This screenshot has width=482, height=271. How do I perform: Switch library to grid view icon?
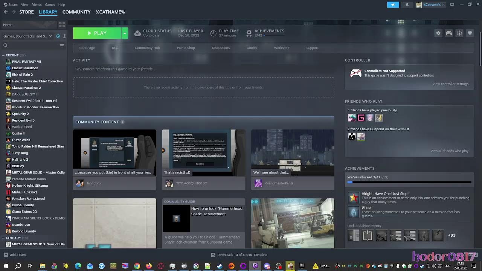[62, 24]
